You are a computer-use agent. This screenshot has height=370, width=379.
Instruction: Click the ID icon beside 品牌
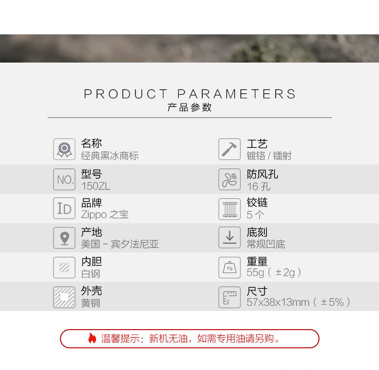[64, 208]
